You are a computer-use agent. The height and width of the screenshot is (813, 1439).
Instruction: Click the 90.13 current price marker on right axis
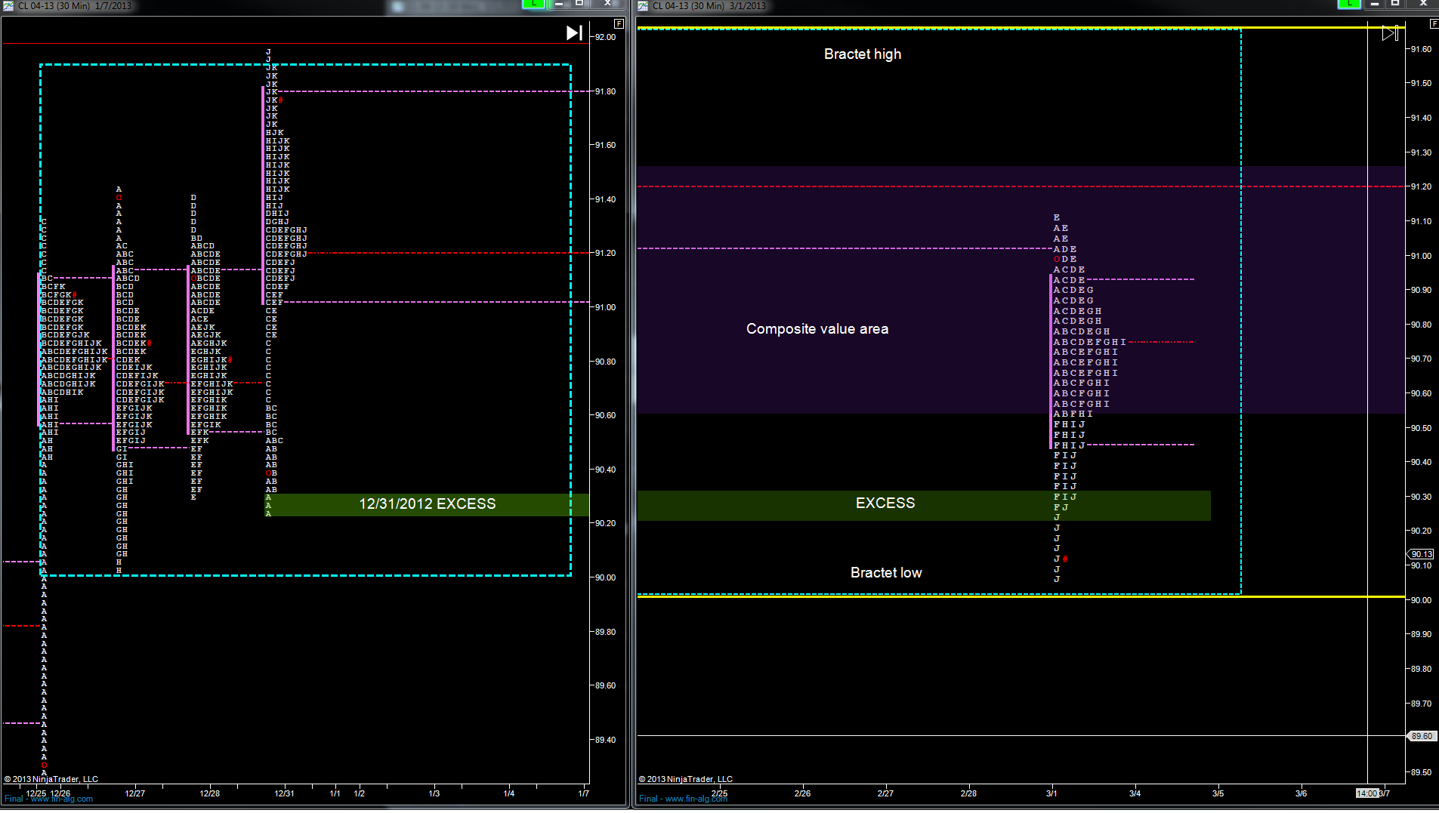click(1421, 554)
